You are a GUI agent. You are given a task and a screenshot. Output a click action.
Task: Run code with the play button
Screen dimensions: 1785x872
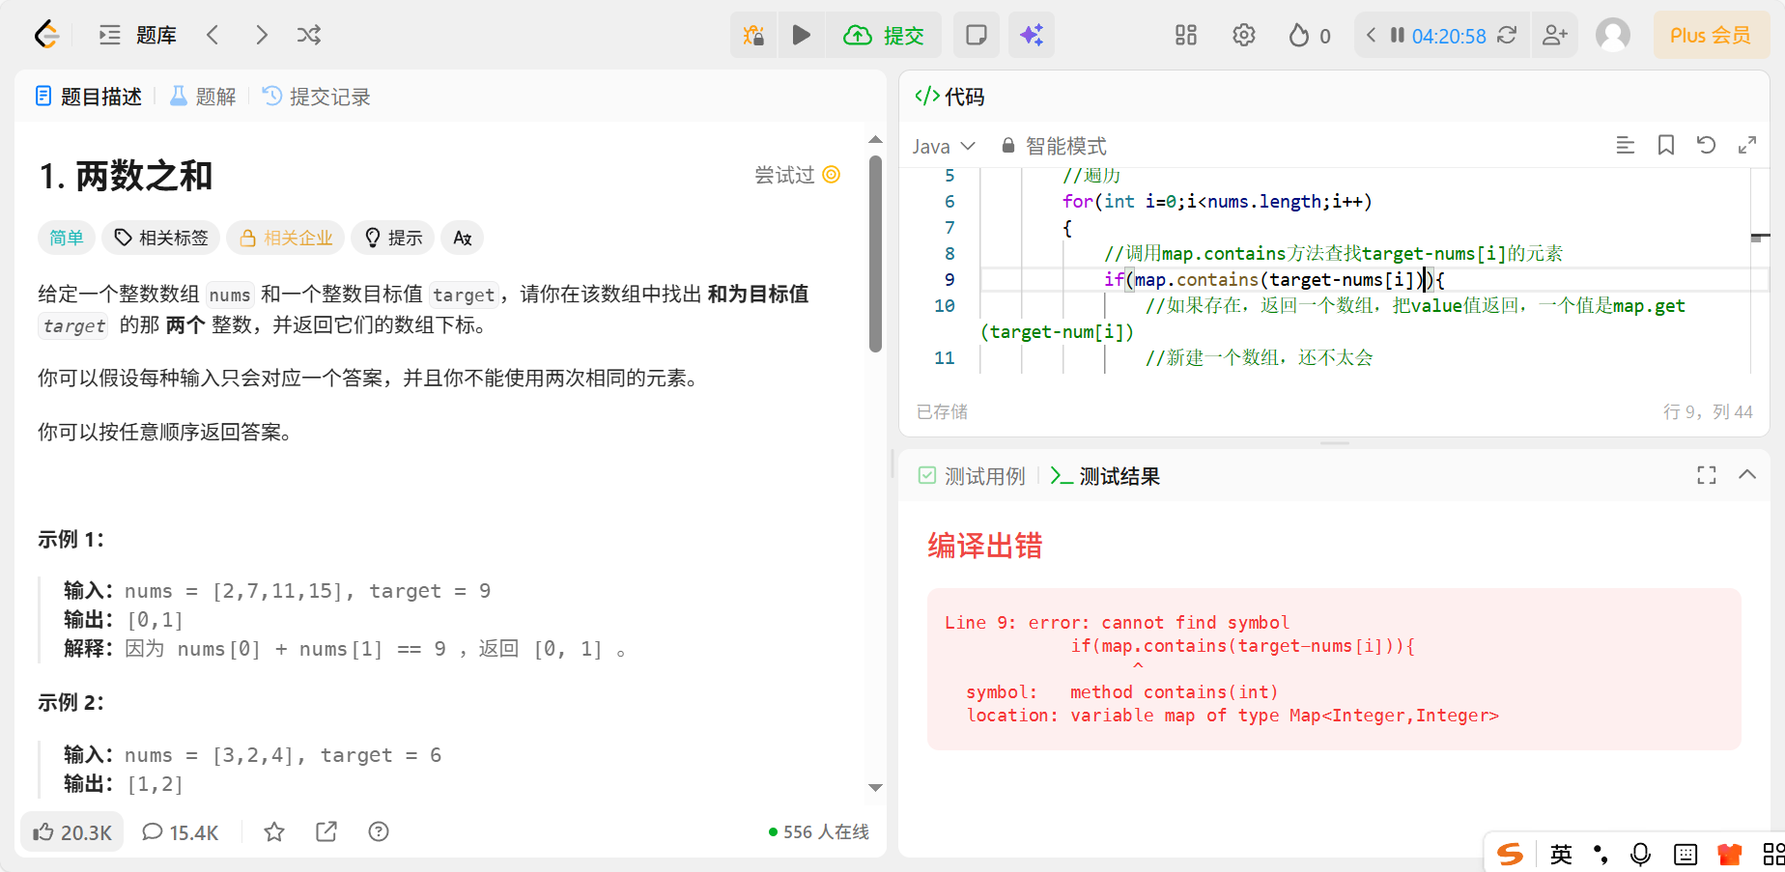[x=801, y=36]
